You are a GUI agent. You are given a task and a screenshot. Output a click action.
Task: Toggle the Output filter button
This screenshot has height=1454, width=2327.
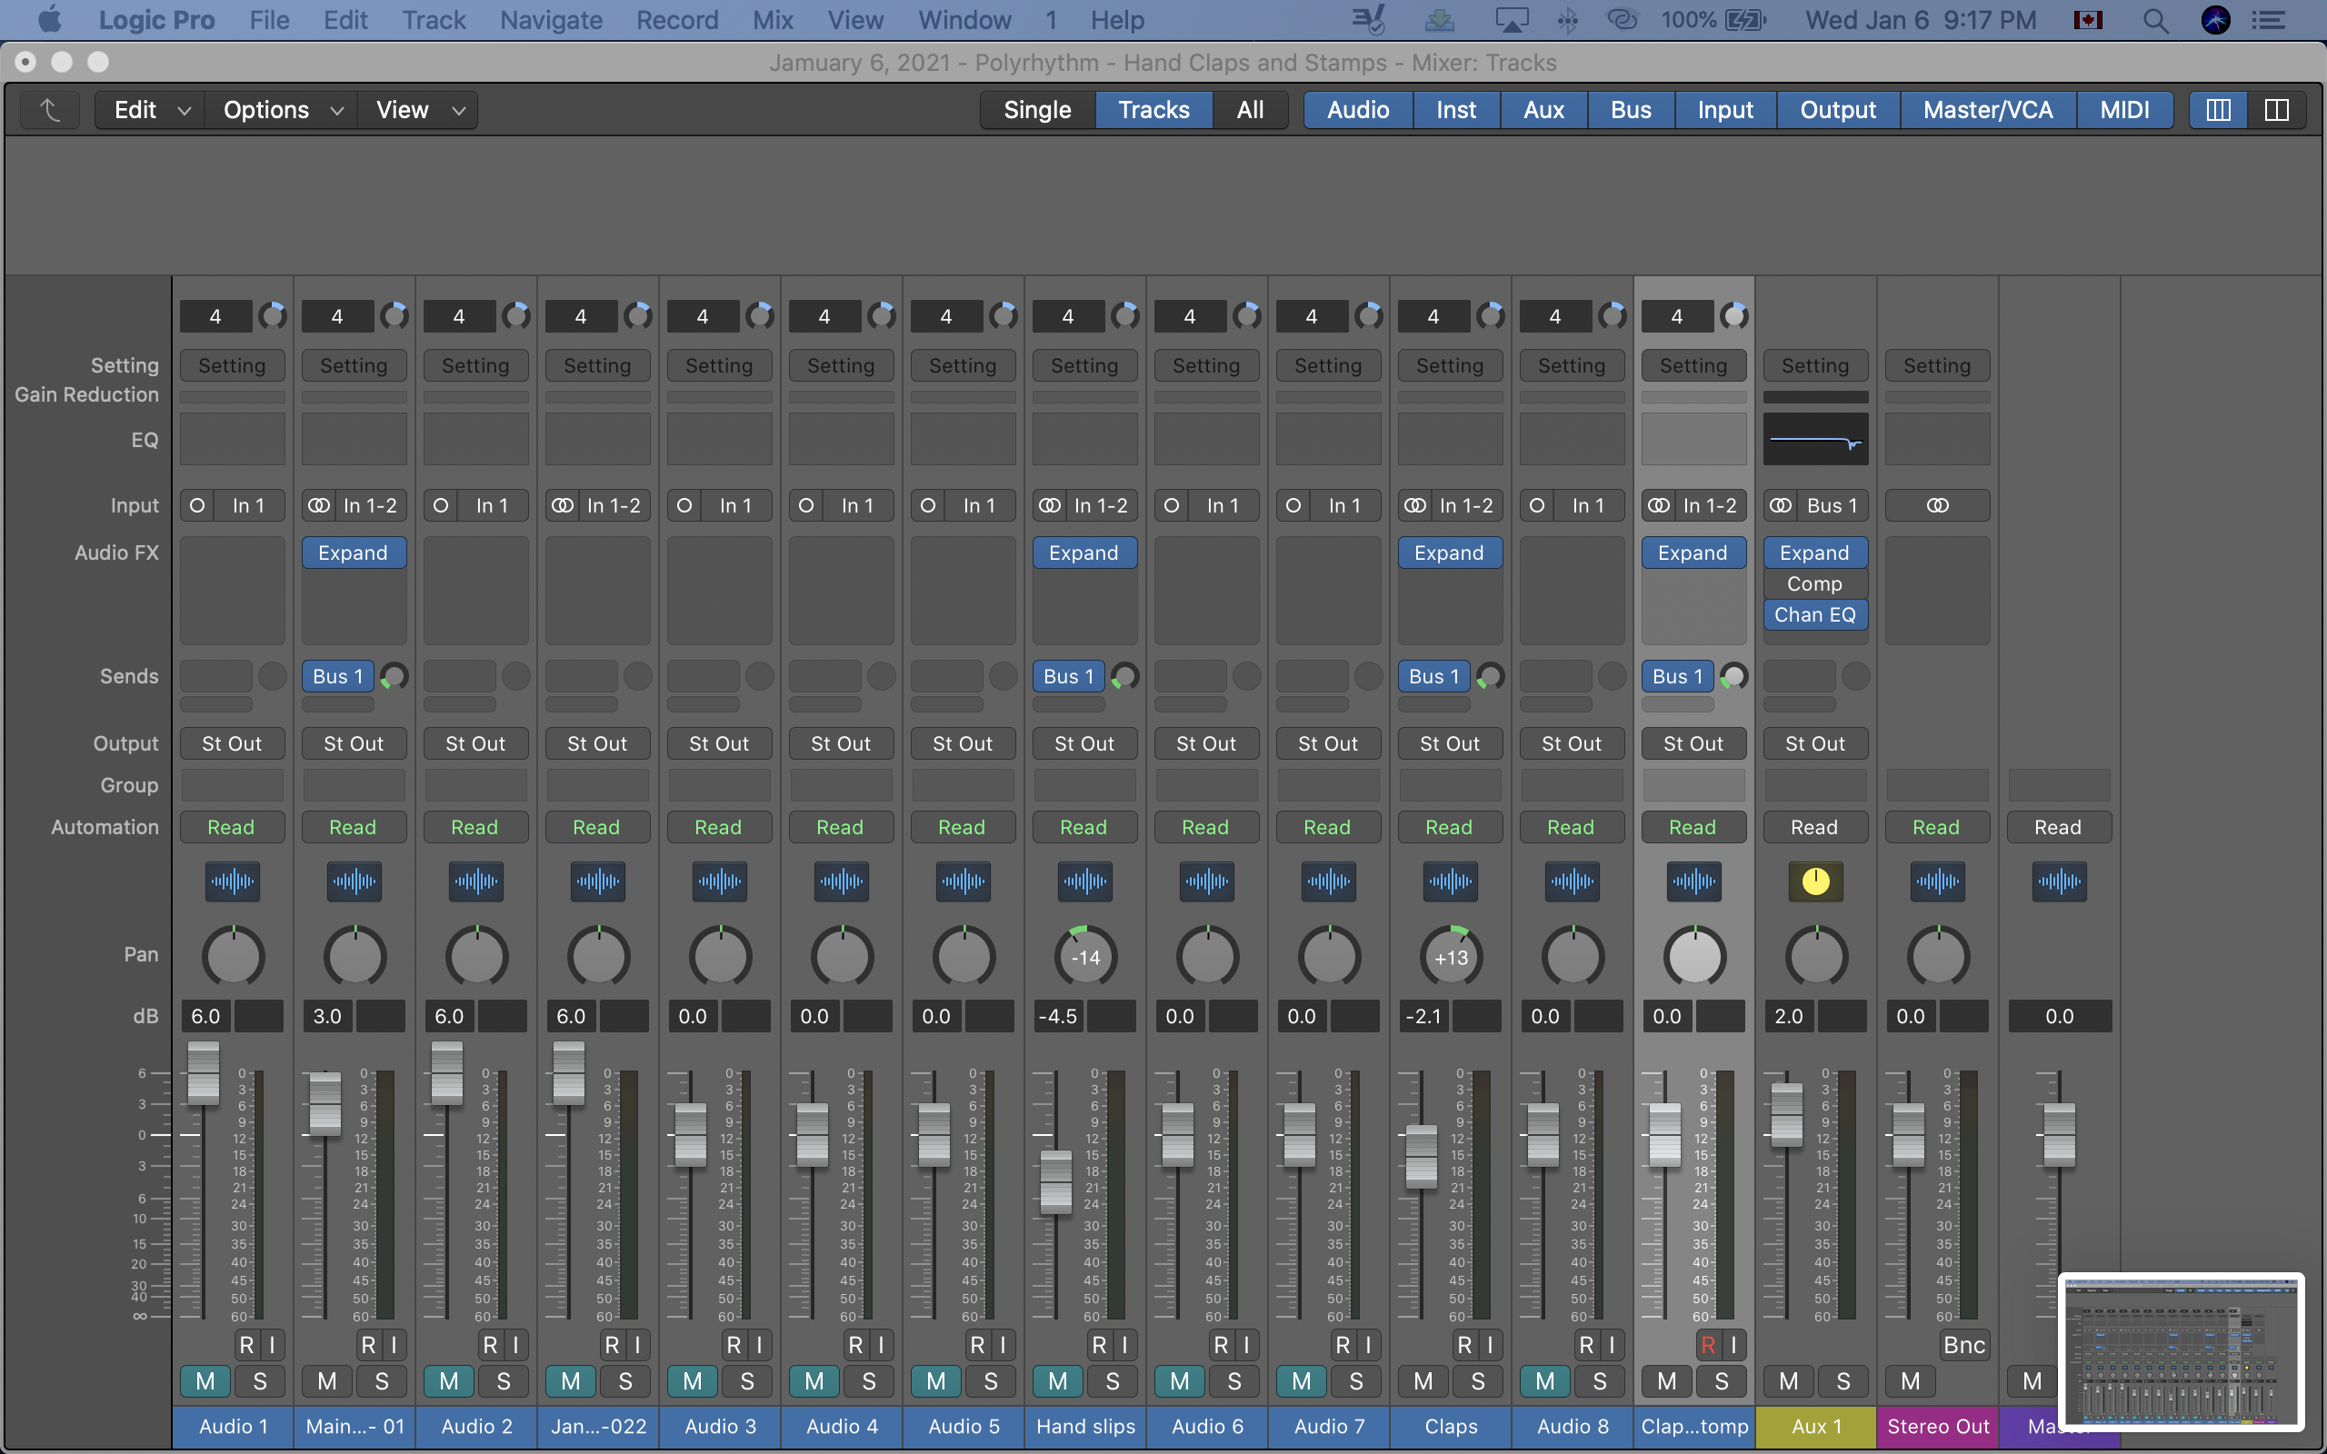click(x=1838, y=110)
